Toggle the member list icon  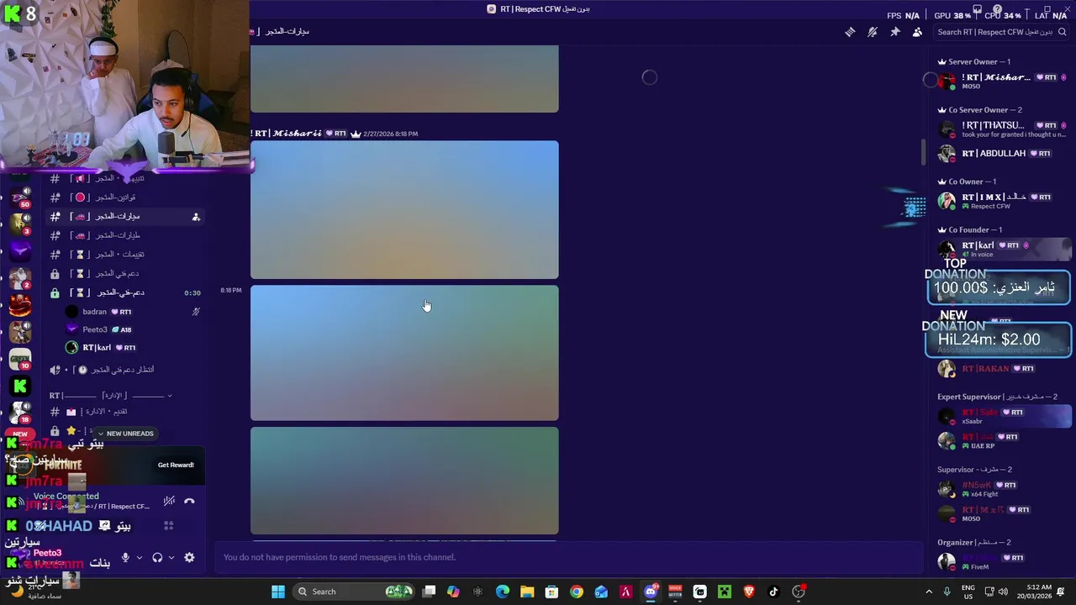pyautogui.click(x=917, y=32)
